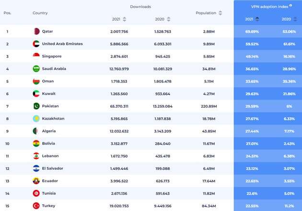Click the Tunisia flag icon
Screen dimensions: 302x211
[36, 193]
